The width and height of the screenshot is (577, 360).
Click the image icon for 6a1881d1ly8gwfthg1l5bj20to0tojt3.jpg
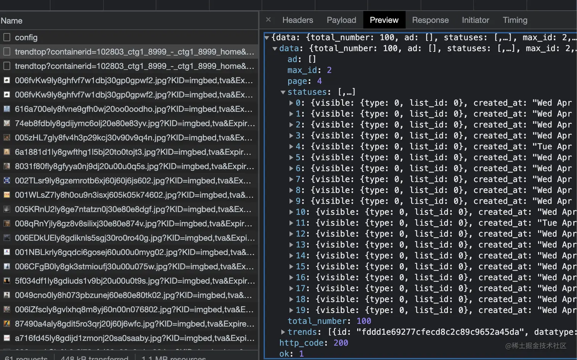[x=7, y=152]
